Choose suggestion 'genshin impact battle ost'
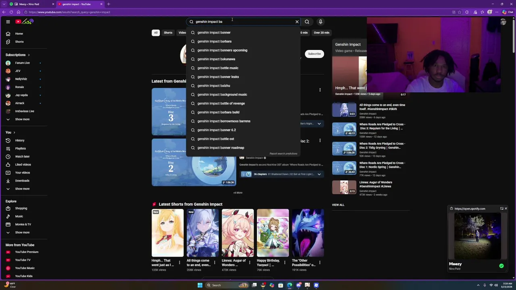Screen dimensions: 516x290 (x=243, y=139)
